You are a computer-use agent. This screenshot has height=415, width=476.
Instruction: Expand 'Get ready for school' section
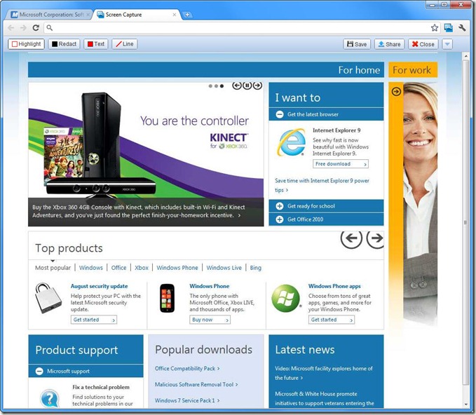(x=280, y=206)
